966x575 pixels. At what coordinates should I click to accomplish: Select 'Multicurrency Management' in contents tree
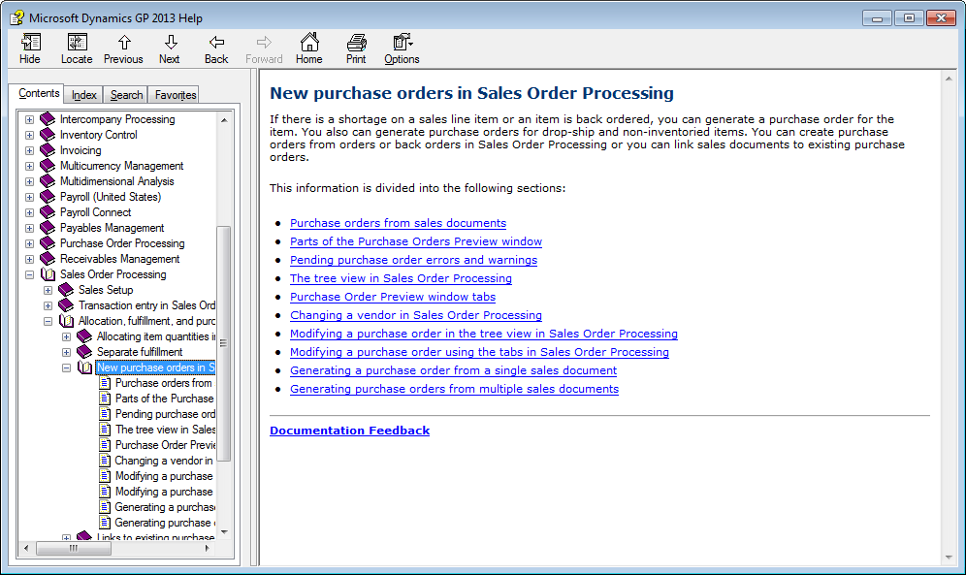[121, 166]
